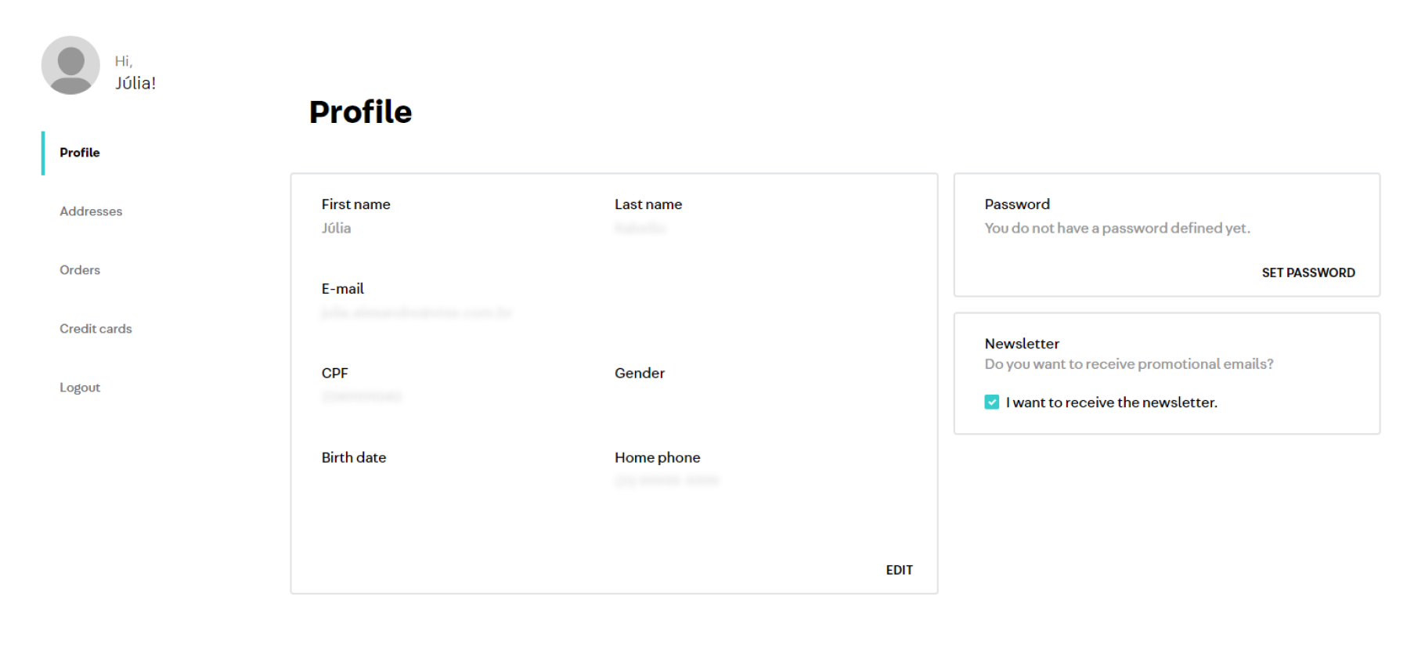1414x646 pixels.
Task: Click EDIT to modify profile details
Action: (x=899, y=569)
